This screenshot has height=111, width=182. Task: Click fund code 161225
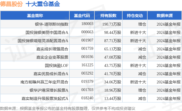click(x=87, y=65)
